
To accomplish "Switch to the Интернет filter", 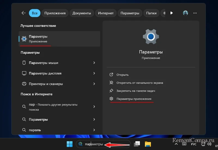I will point(106,13).
